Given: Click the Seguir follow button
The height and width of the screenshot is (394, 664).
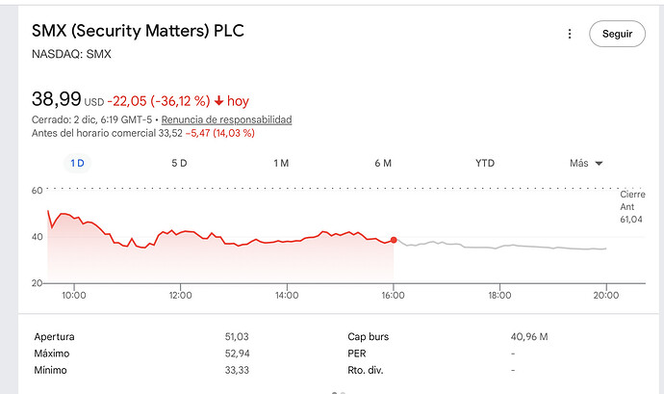Looking at the screenshot, I should (617, 34).
